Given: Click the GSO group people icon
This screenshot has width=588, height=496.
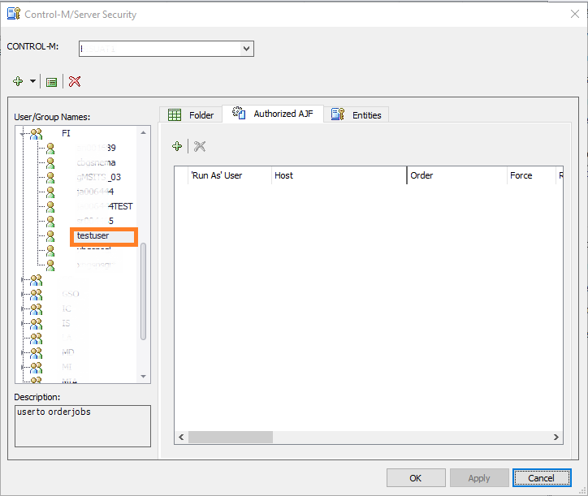Looking at the screenshot, I should pos(37,295).
